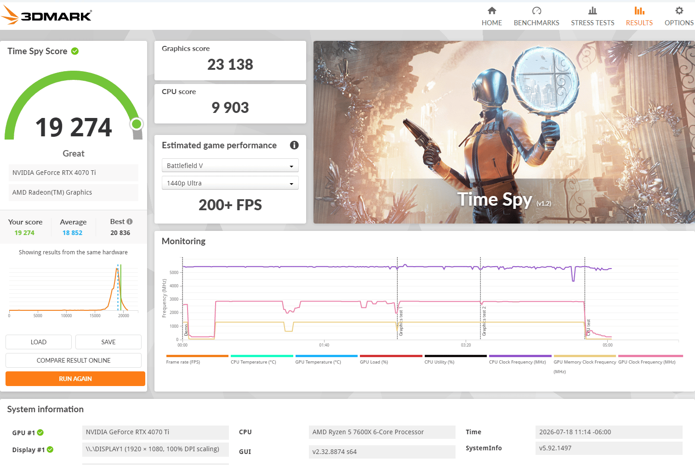Viewport: 695px width, 465px height.
Task: Click the Time value 2026-07-18 11:14
Action: click(609, 432)
